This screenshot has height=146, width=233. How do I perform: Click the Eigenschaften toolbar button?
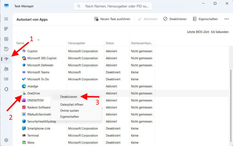point(205,19)
